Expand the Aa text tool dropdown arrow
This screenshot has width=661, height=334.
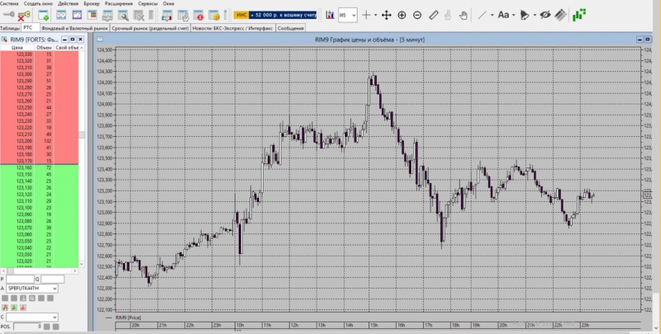pos(513,15)
